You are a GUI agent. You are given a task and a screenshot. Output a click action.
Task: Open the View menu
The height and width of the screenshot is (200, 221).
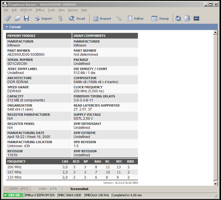61,10
